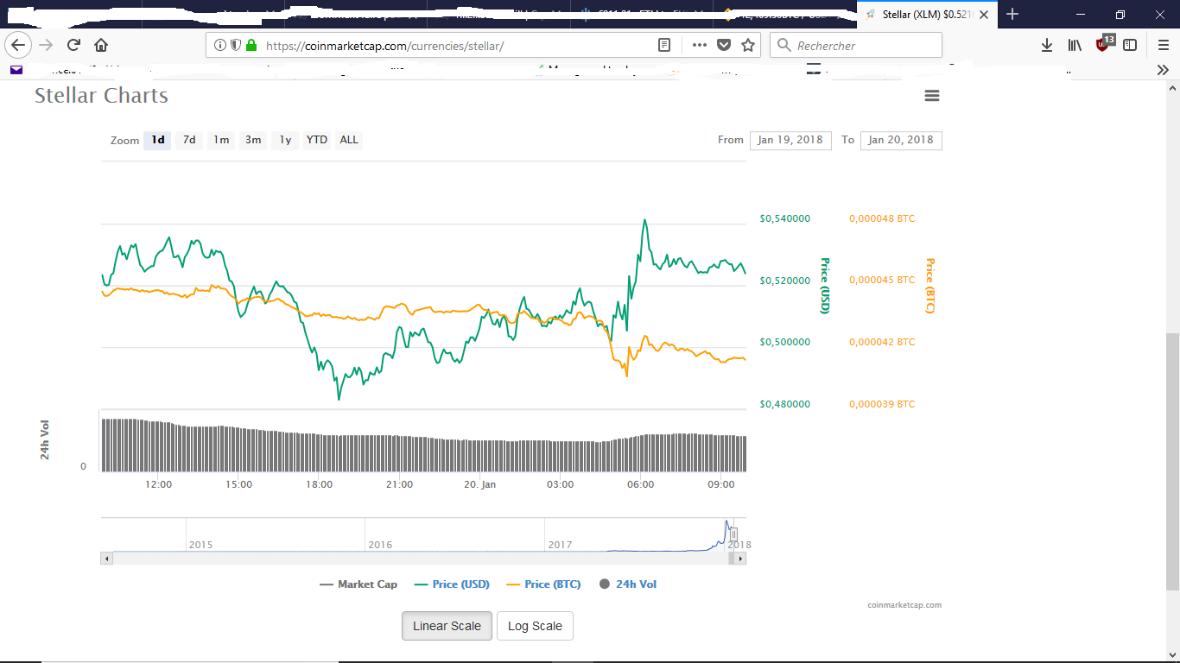Select the 7d zoom range
This screenshot has height=663, width=1180.
pos(189,140)
